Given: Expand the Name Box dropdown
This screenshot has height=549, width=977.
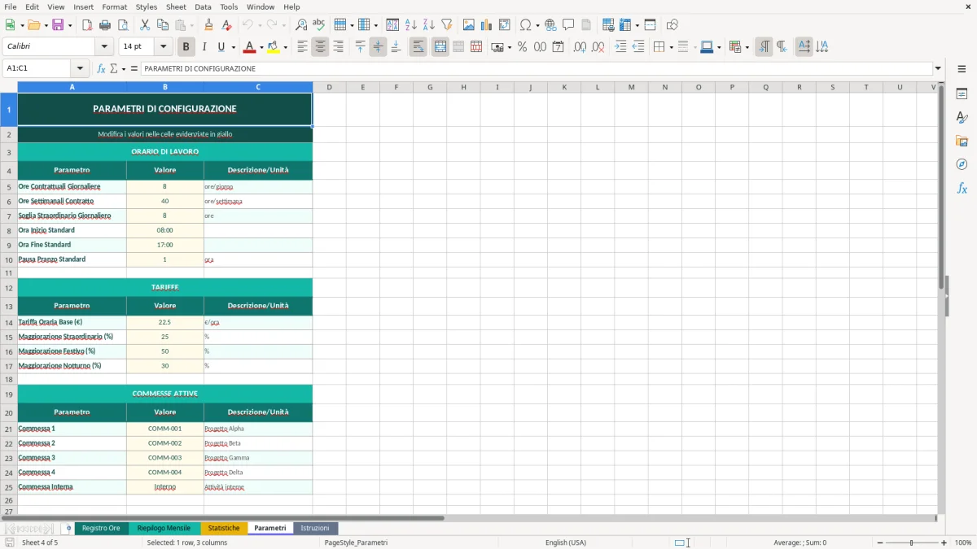Looking at the screenshot, I should [x=80, y=68].
